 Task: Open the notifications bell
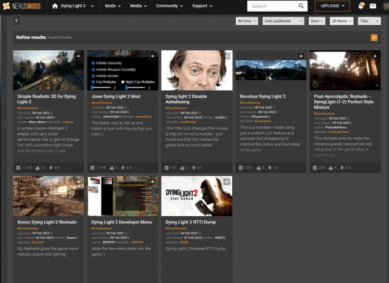(x=361, y=6)
